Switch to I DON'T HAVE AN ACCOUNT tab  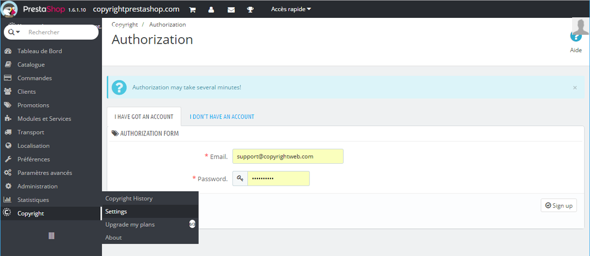pyautogui.click(x=222, y=117)
